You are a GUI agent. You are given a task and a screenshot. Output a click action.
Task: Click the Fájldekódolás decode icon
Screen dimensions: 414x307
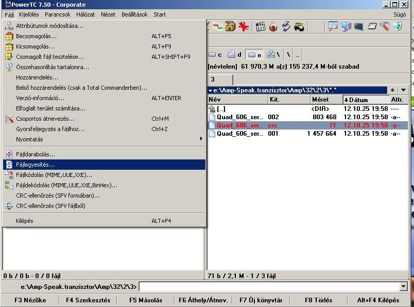tap(9, 185)
